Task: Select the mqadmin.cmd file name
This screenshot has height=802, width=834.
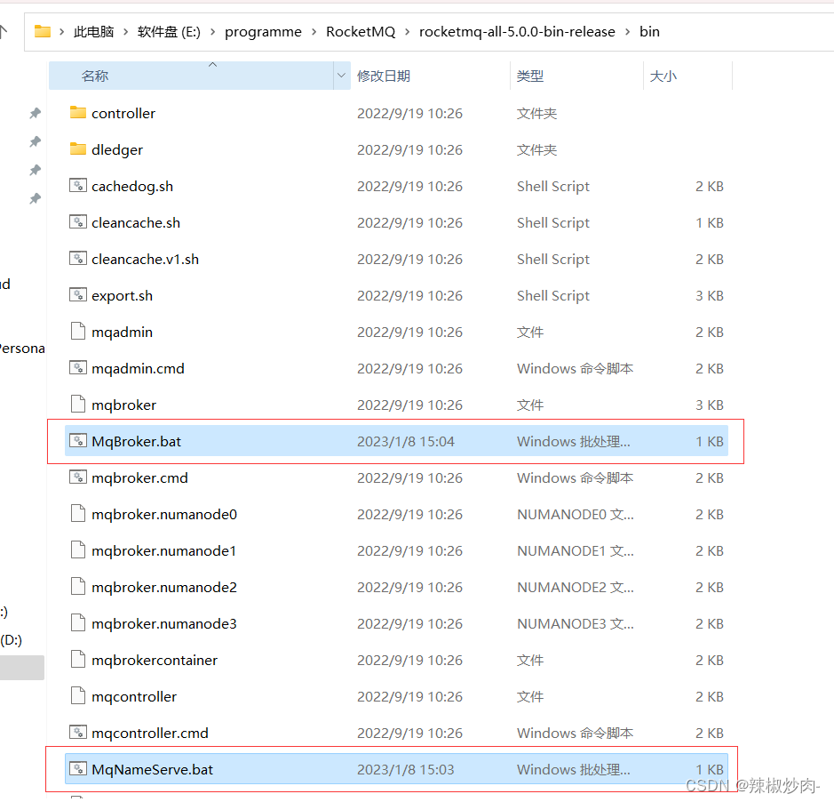Action: [138, 369]
